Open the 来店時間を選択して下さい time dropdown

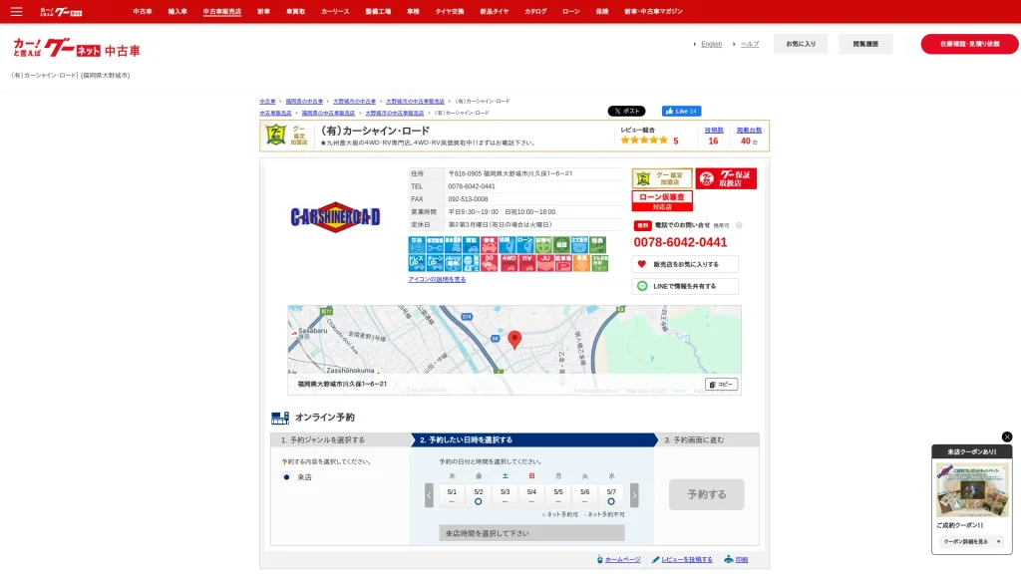click(x=531, y=533)
